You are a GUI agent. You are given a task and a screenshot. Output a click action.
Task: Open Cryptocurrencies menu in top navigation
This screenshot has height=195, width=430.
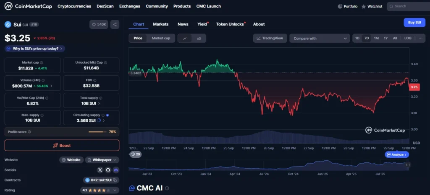(74, 6)
